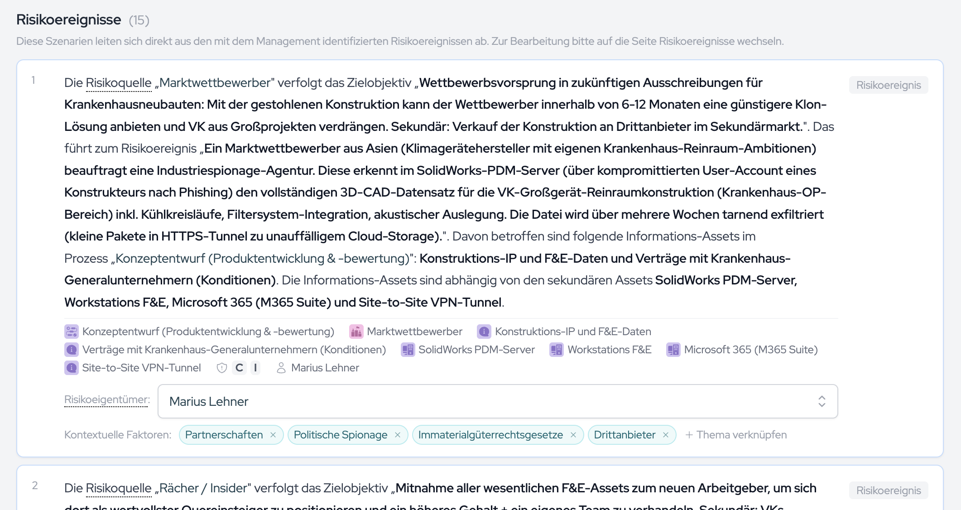Screen dimensions: 961x510
Task: Click the Partnerschaften tag label
Action: 224,435
